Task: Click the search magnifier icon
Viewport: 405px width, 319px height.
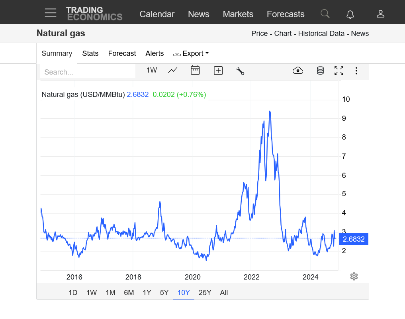Action: (x=325, y=14)
